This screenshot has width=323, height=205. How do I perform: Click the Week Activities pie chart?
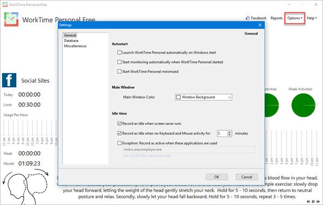pyautogui.click(x=303, y=105)
